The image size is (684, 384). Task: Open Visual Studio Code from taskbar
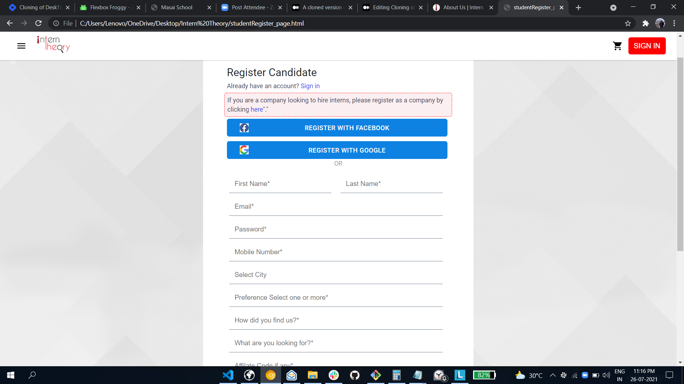[x=228, y=375]
